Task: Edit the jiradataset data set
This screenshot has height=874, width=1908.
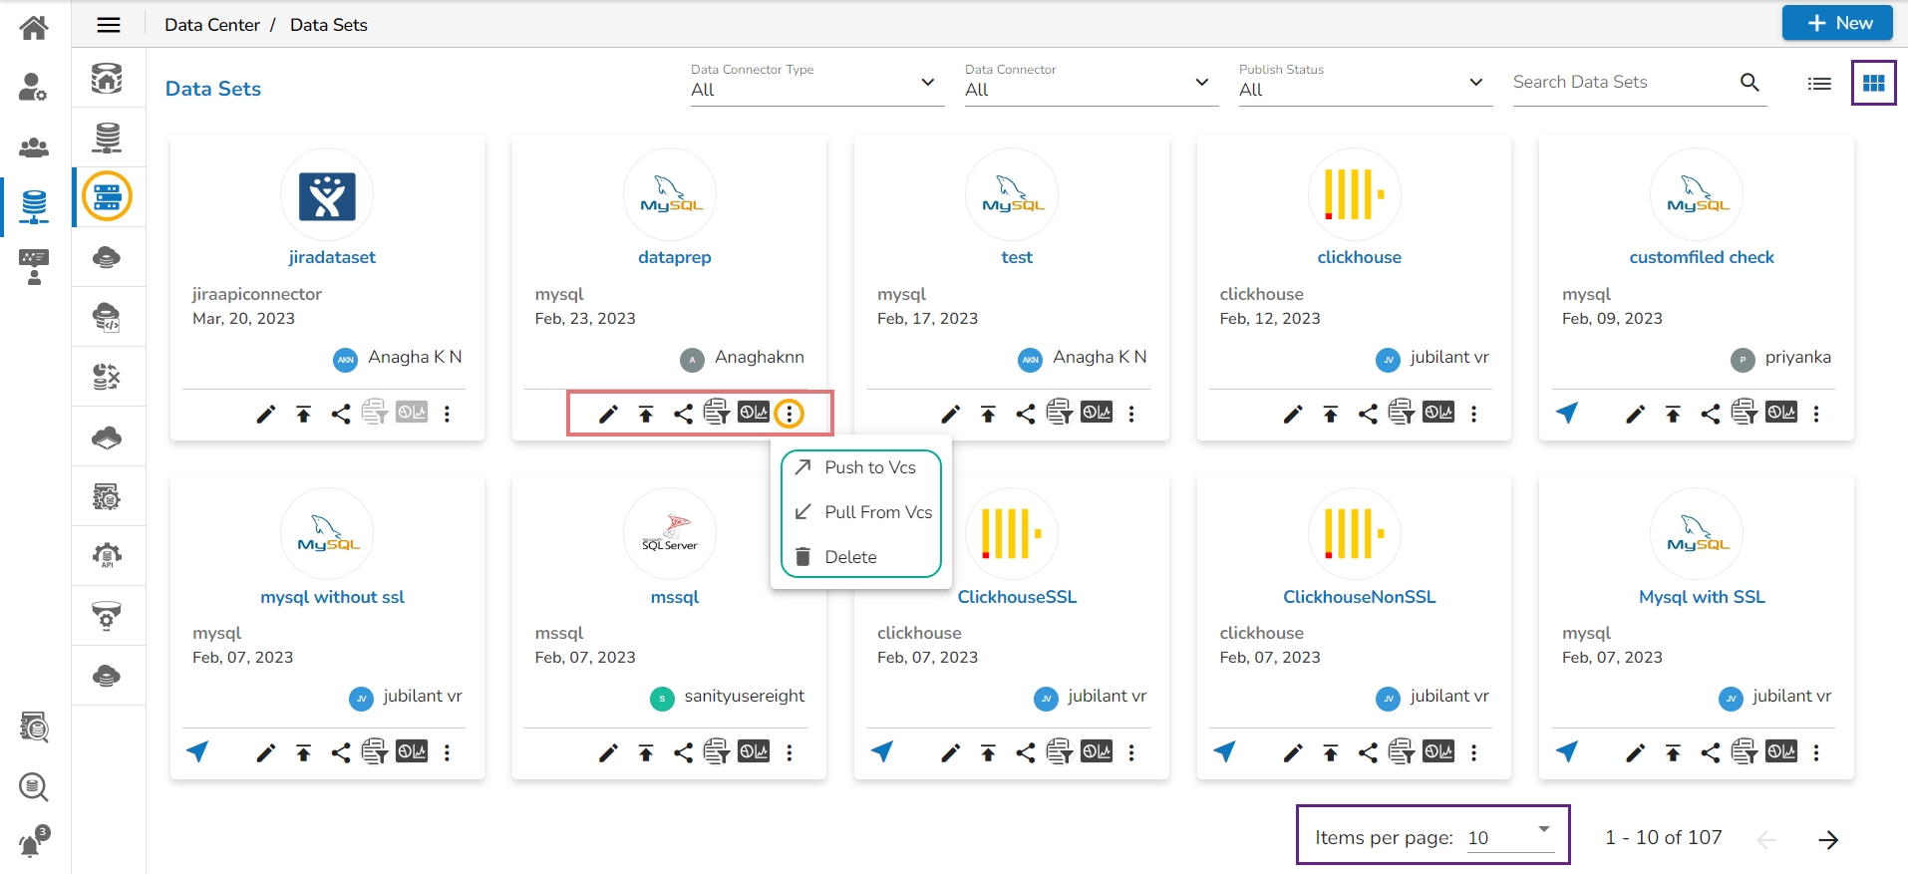Action: [265, 415]
